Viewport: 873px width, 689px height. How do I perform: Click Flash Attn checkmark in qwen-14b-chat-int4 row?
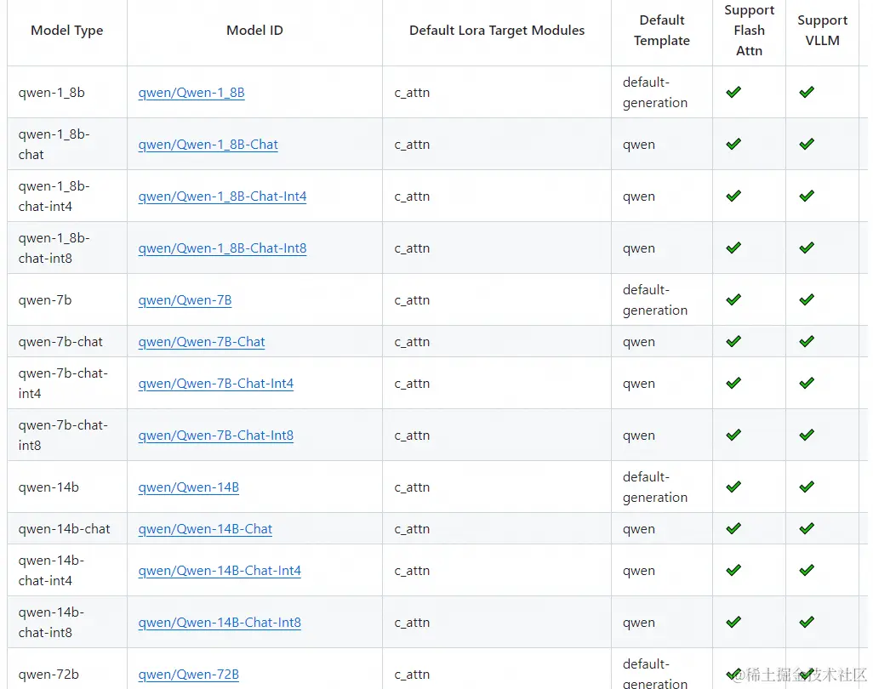tap(733, 570)
